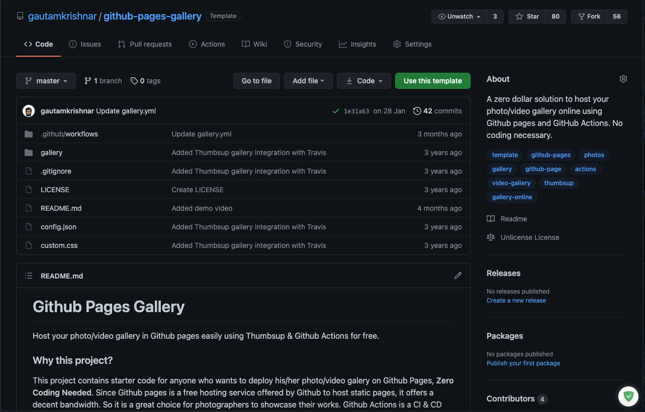Viewport: 645px width, 412px height.
Task: View the 80 stargazers count
Action: pos(556,17)
